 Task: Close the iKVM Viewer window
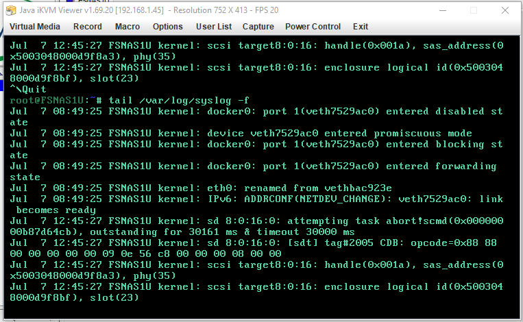point(505,10)
